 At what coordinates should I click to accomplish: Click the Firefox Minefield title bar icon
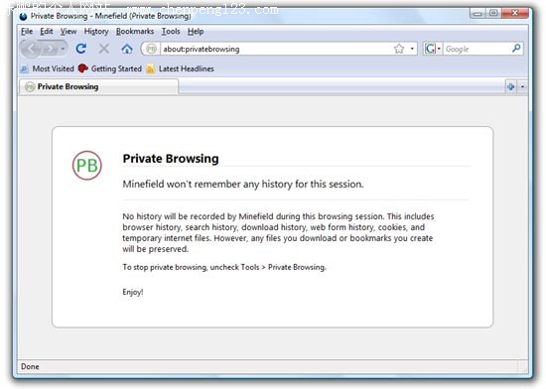coord(24,16)
